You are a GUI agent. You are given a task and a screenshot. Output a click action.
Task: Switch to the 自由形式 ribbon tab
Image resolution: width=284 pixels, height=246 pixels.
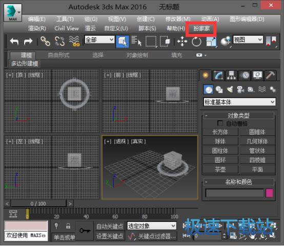58,55
